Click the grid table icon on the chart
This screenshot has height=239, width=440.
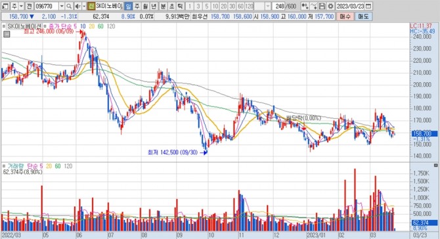tap(7, 34)
